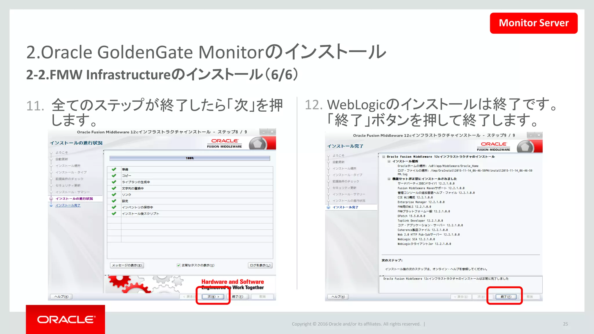Click the green check icon beside コピー
Image resolution: width=594 pixels, height=334 pixels.
click(114, 176)
